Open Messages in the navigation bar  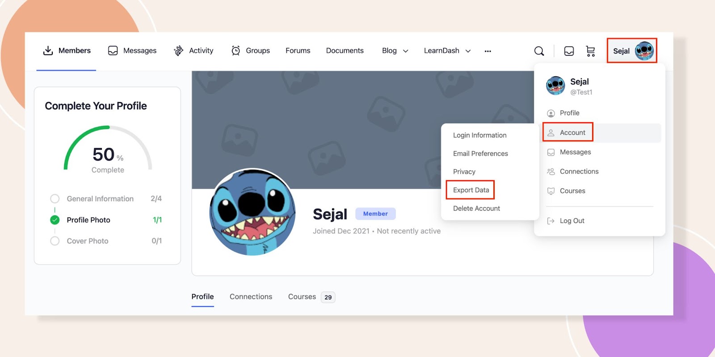pyautogui.click(x=140, y=50)
